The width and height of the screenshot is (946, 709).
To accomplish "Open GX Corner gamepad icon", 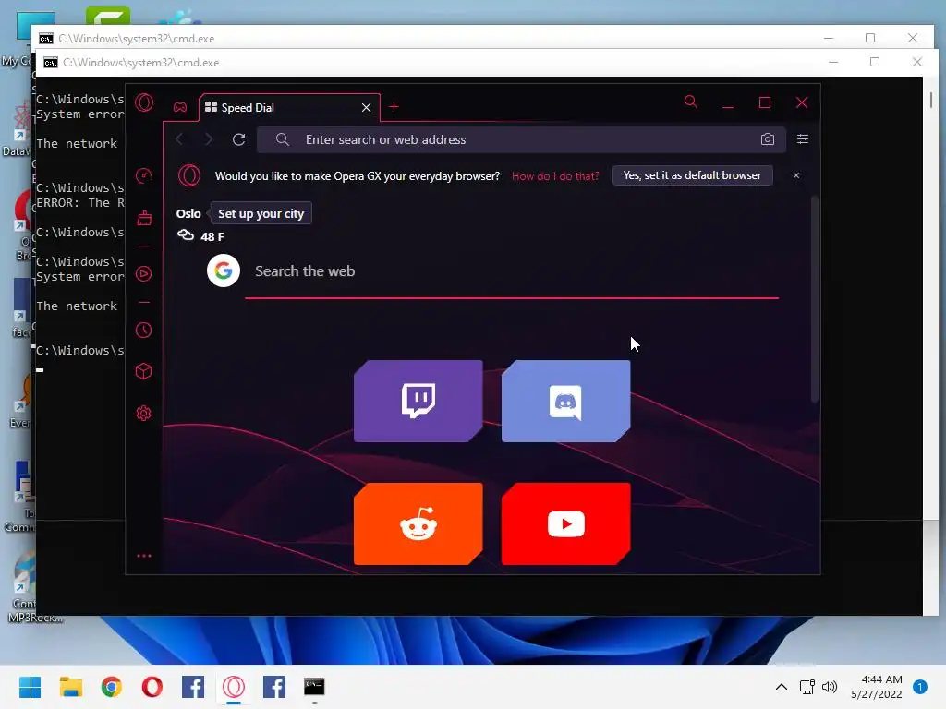I will click(180, 107).
